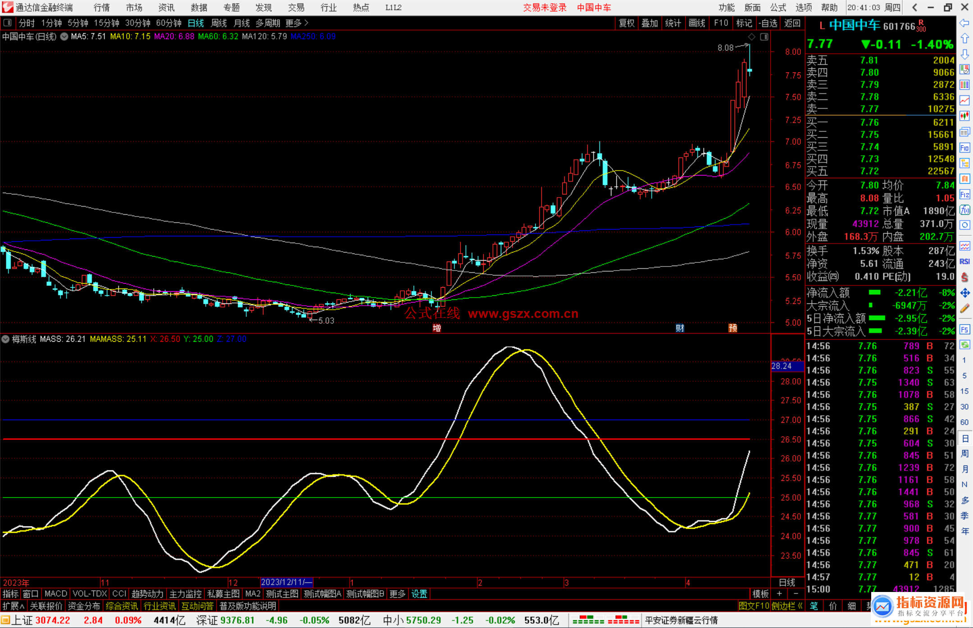The height and width of the screenshot is (628, 973).
Task: Select the pencil drawing tool icon
Action: click(x=964, y=309)
